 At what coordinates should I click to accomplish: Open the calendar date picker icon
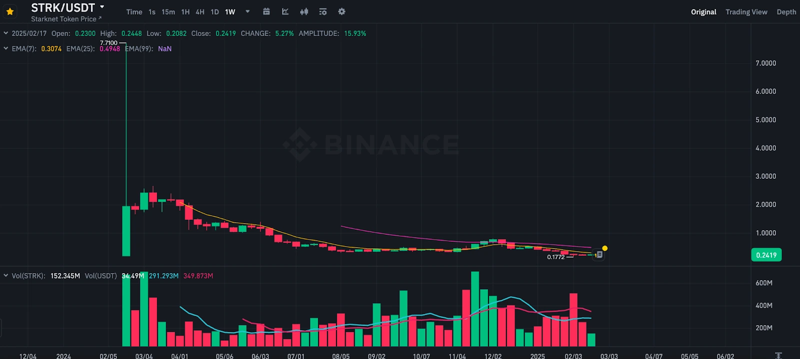click(266, 11)
